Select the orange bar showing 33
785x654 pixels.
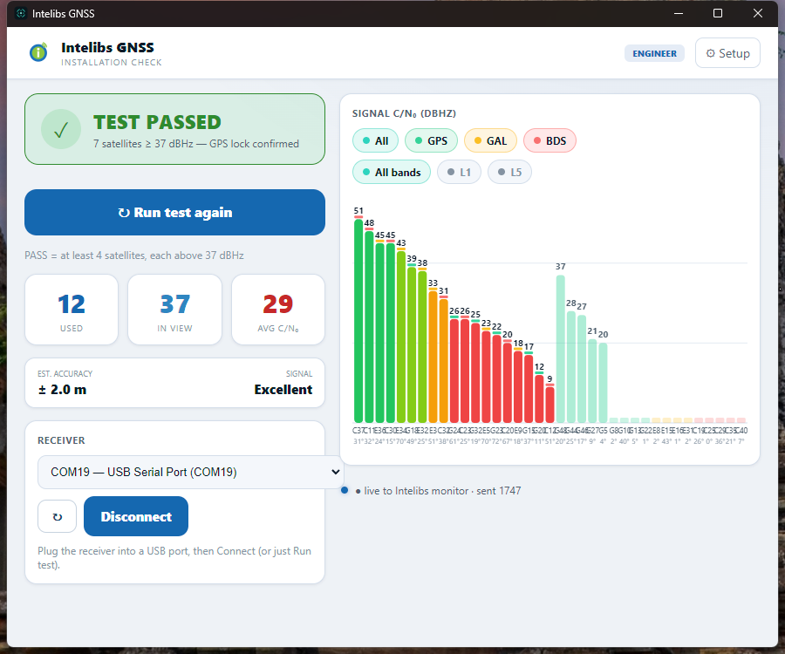tap(433, 357)
